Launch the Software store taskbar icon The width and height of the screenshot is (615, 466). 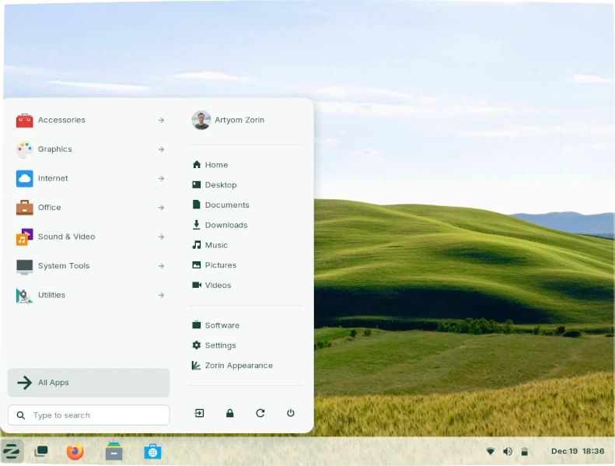(x=152, y=451)
